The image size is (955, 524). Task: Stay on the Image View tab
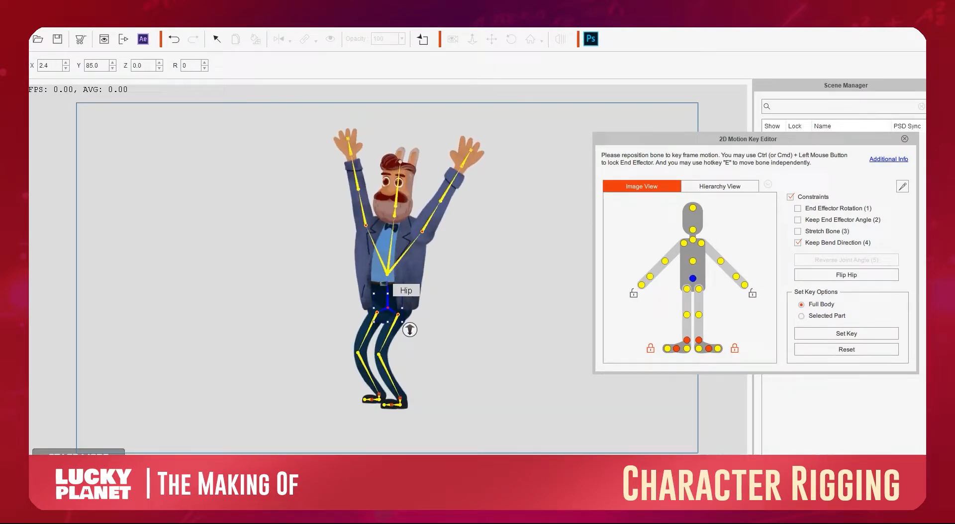[x=642, y=186]
